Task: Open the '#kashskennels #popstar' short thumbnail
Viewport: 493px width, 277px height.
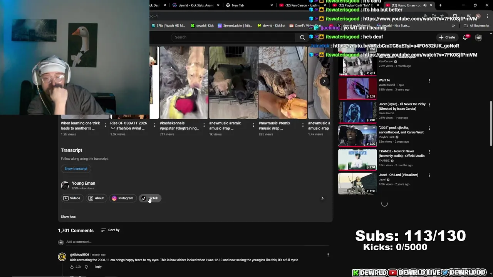Action: (x=184, y=83)
